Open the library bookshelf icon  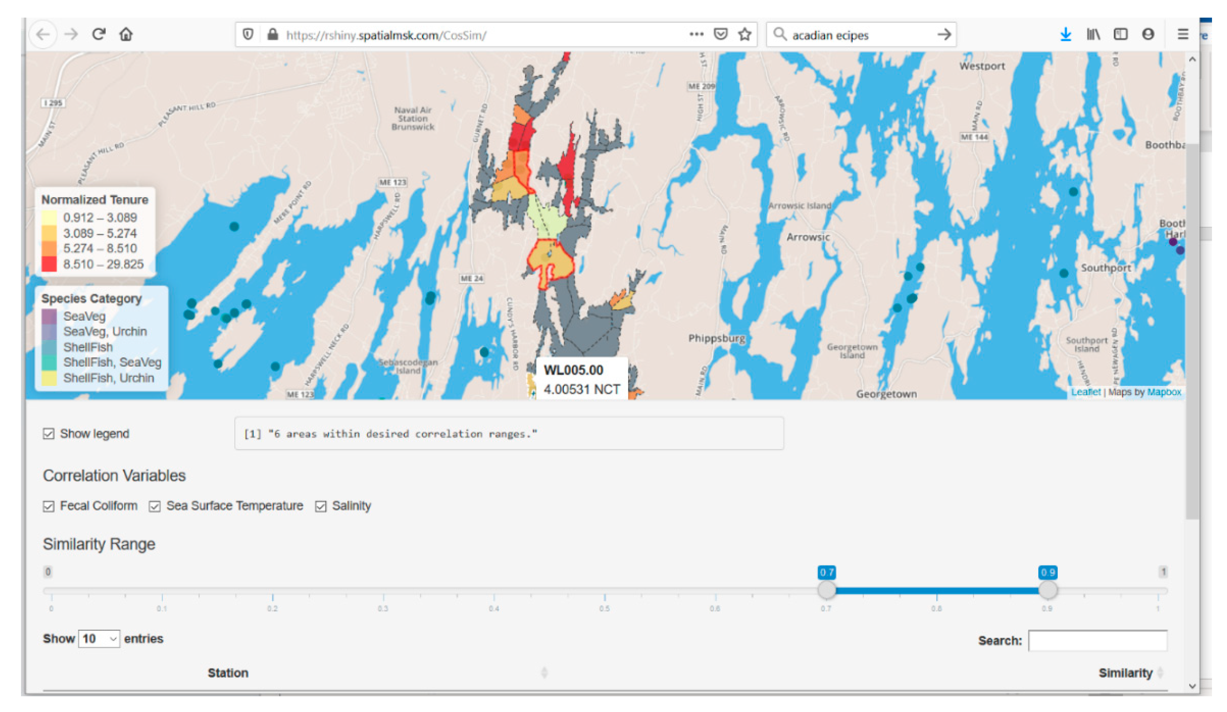(1093, 34)
